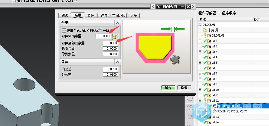Open the 连接 tab
Viewport: 269px width, 126px height.
pyautogui.click(x=104, y=15)
